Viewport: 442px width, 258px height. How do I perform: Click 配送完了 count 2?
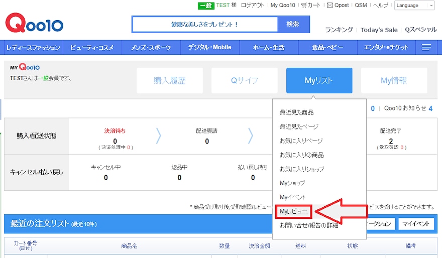391,141
